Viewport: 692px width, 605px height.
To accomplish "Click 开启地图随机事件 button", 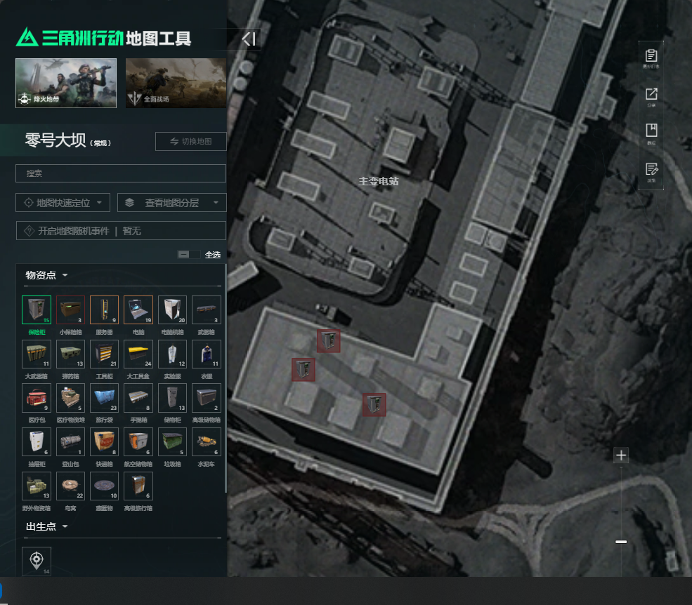I will [120, 231].
